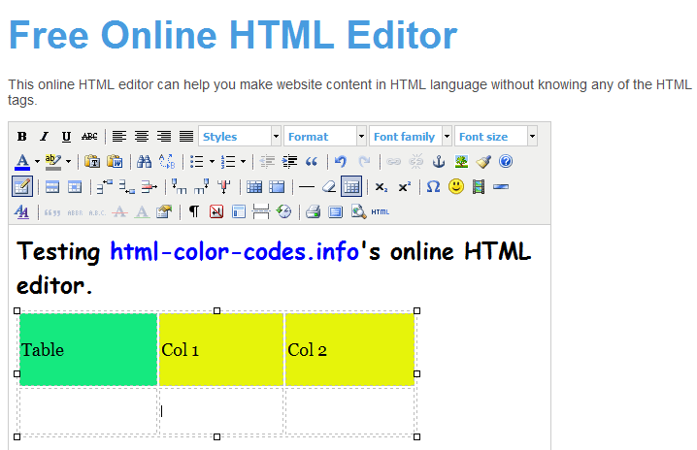Toggle Align Center

[x=142, y=137]
